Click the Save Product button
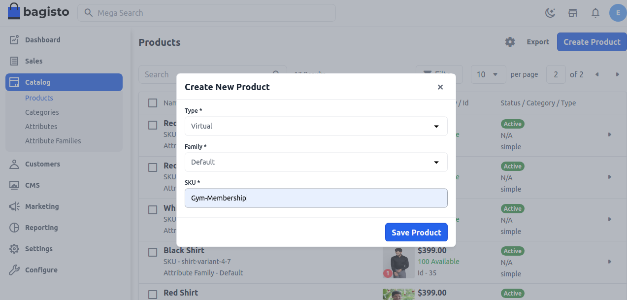 [416, 232]
